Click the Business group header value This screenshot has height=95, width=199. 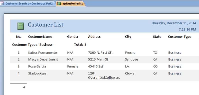point(46,45)
